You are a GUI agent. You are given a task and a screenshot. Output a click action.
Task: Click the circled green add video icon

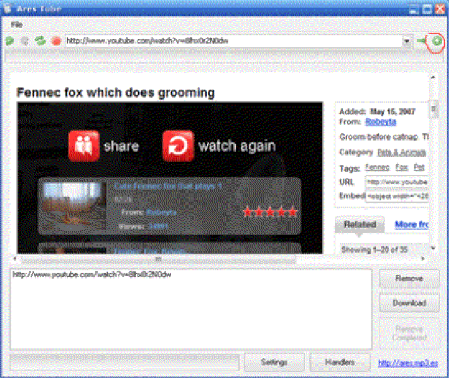pyautogui.click(x=436, y=41)
